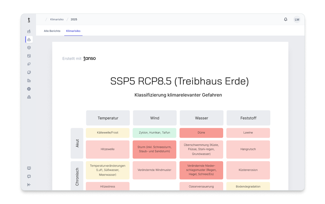Select the highlighted organization/people sidebar icon
325x204 pixels.
coord(29,39)
